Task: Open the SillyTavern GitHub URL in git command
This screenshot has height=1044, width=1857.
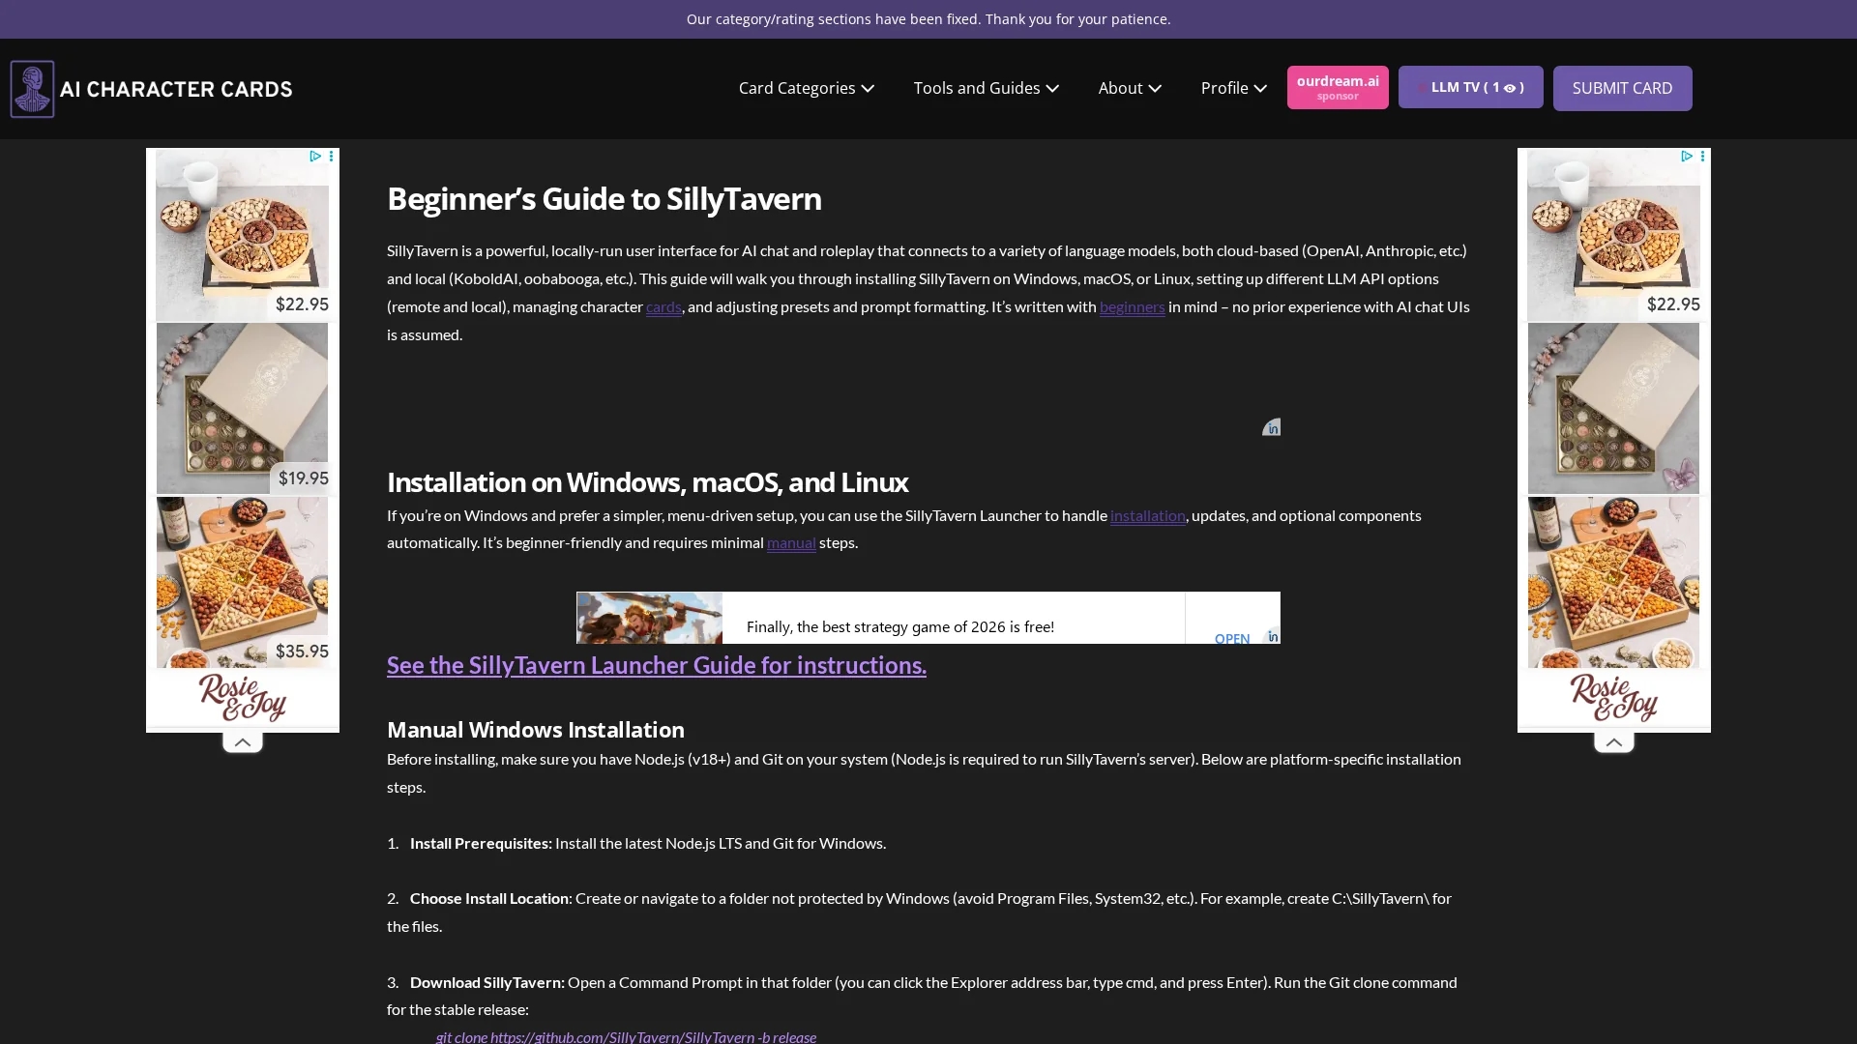Action: (x=622, y=1036)
